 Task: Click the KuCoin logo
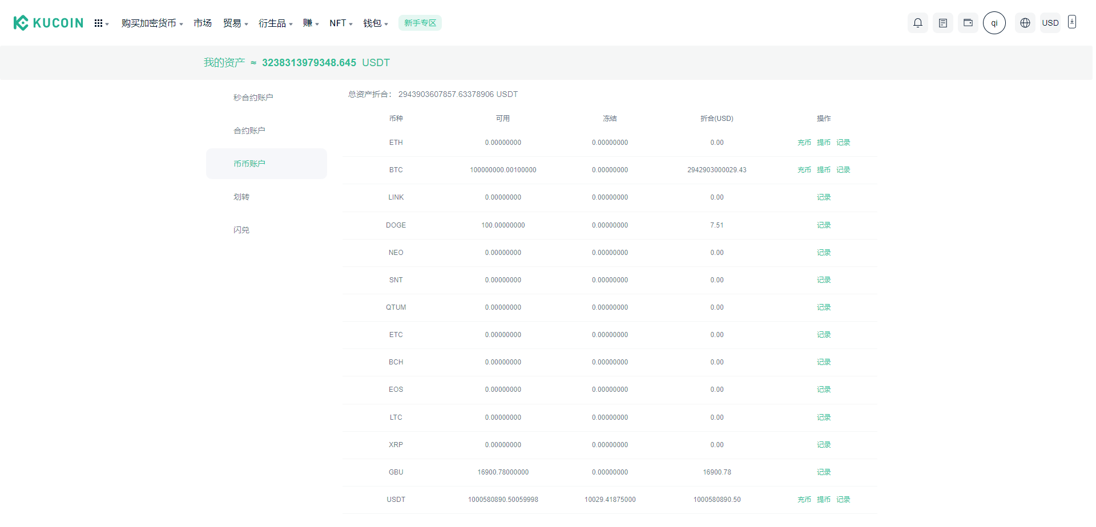pyautogui.click(x=49, y=23)
